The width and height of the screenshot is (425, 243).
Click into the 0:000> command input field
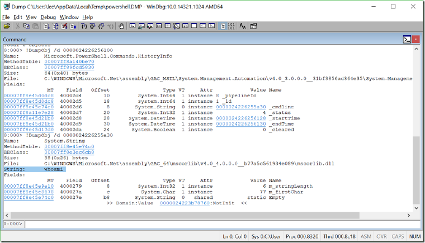click(222, 224)
